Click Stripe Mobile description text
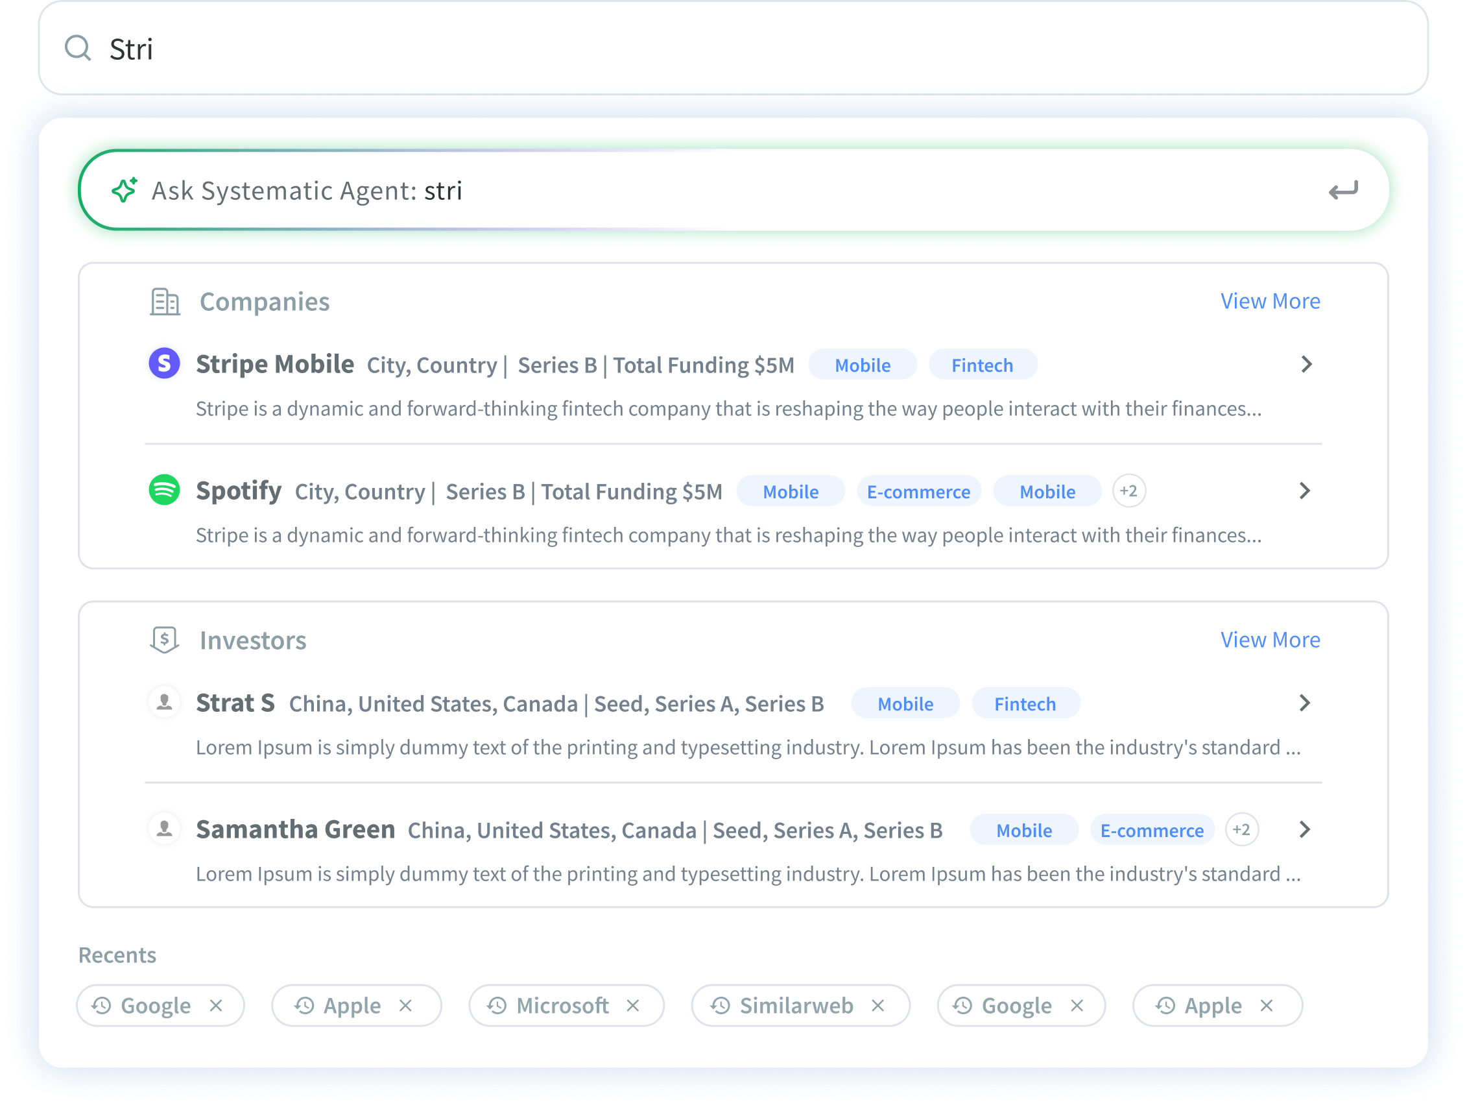The width and height of the screenshot is (1467, 1107). [728, 409]
